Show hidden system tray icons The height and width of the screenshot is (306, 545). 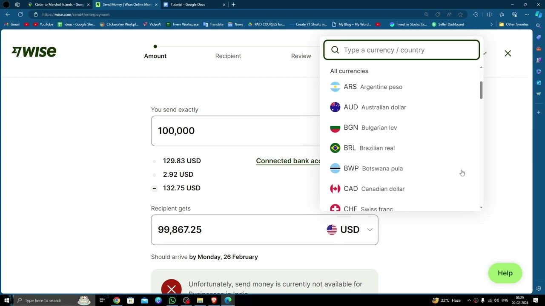[x=469, y=300]
